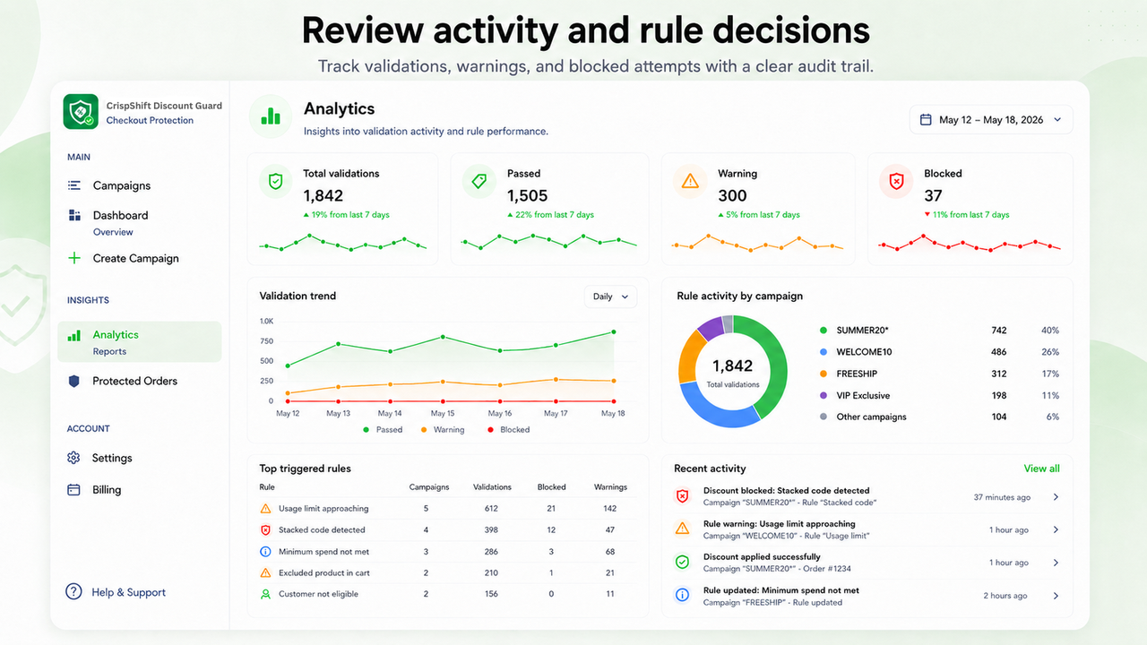The image size is (1147, 645).
Task: Click 'Stacked code detected' rule name
Action: (322, 530)
